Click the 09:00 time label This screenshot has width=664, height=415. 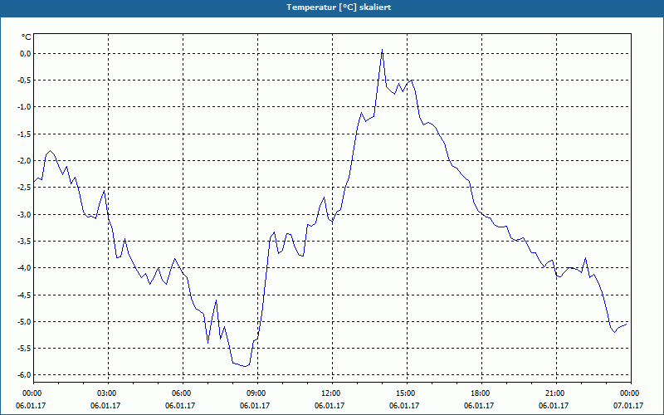pos(257,393)
